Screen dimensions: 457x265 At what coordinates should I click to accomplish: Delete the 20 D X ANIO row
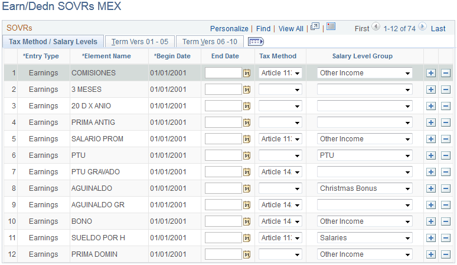pos(446,106)
